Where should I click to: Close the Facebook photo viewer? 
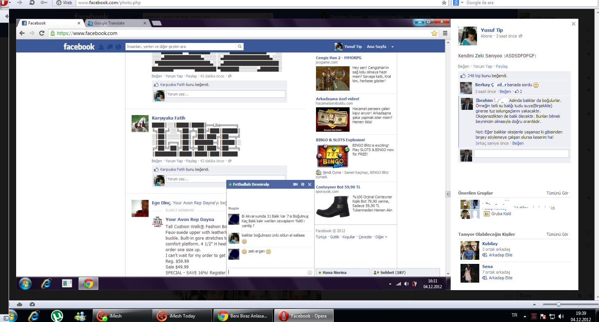573,24
